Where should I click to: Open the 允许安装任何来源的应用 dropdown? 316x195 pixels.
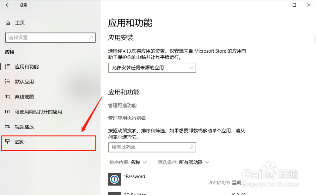[152, 67]
